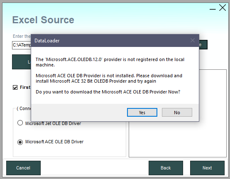
Task: Toggle the First row checkbox
Action: [x=15, y=88]
